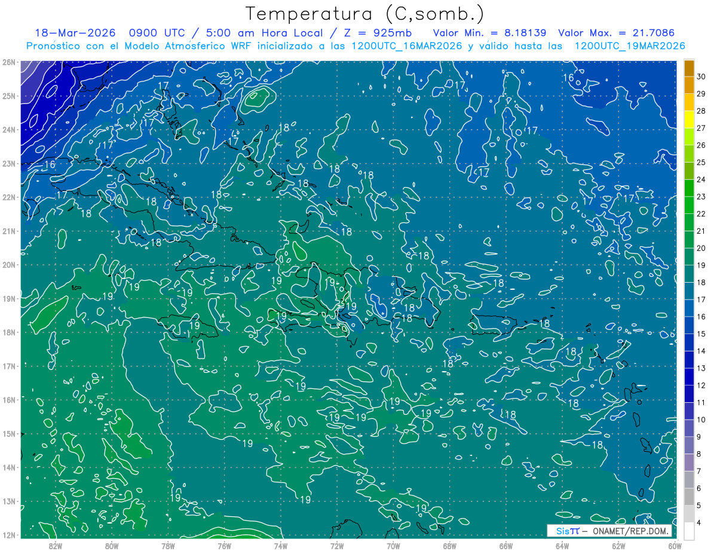717x554 pixels.
Task: Click the "74W" longitude axis label
Action: coord(281,546)
